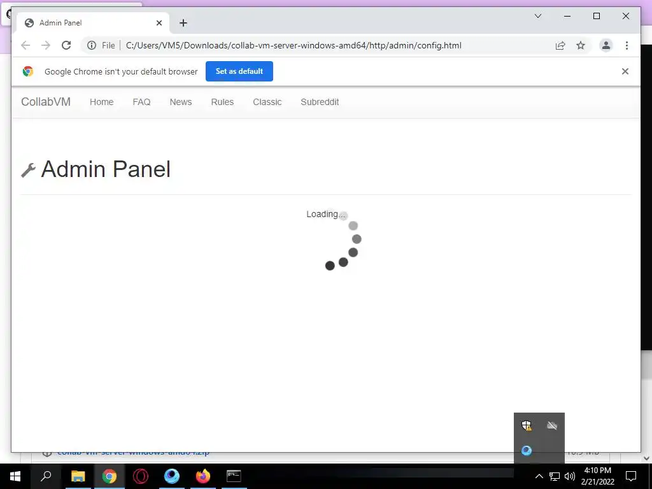Open the blue swirl browser on taskbar

172,476
